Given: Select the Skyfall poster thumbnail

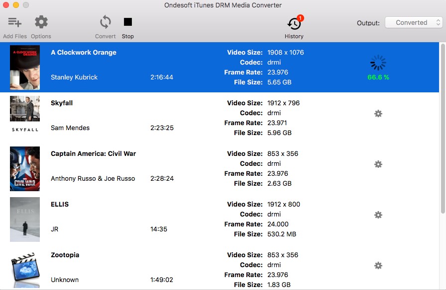Looking at the screenshot, I should pos(25,114).
